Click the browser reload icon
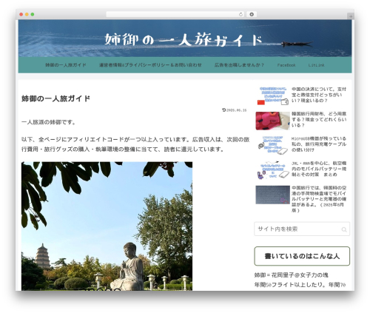 click(x=240, y=15)
